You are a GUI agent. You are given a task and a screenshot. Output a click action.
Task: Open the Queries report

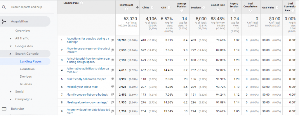26,84
